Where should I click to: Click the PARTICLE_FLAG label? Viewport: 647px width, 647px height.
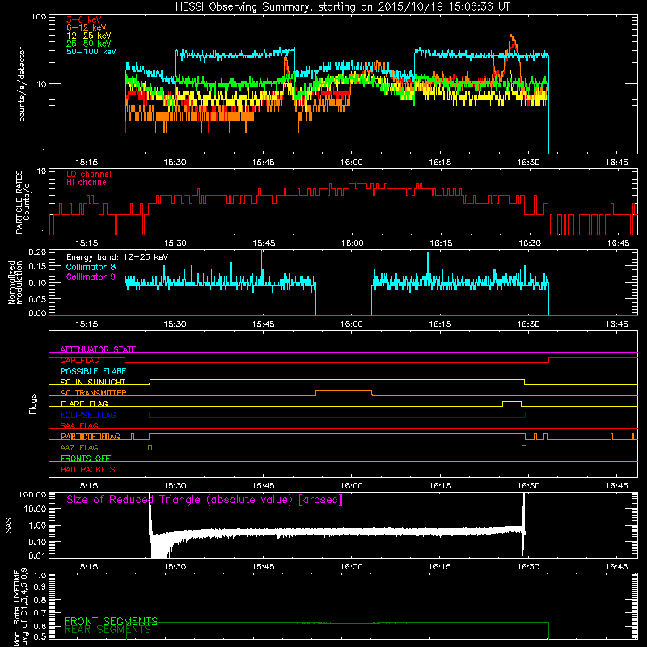tap(91, 436)
